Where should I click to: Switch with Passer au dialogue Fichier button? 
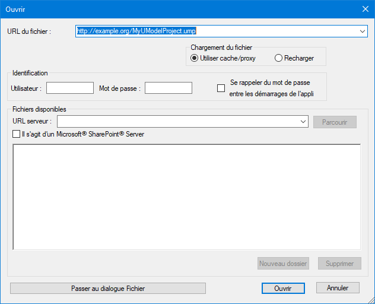click(108, 288)
